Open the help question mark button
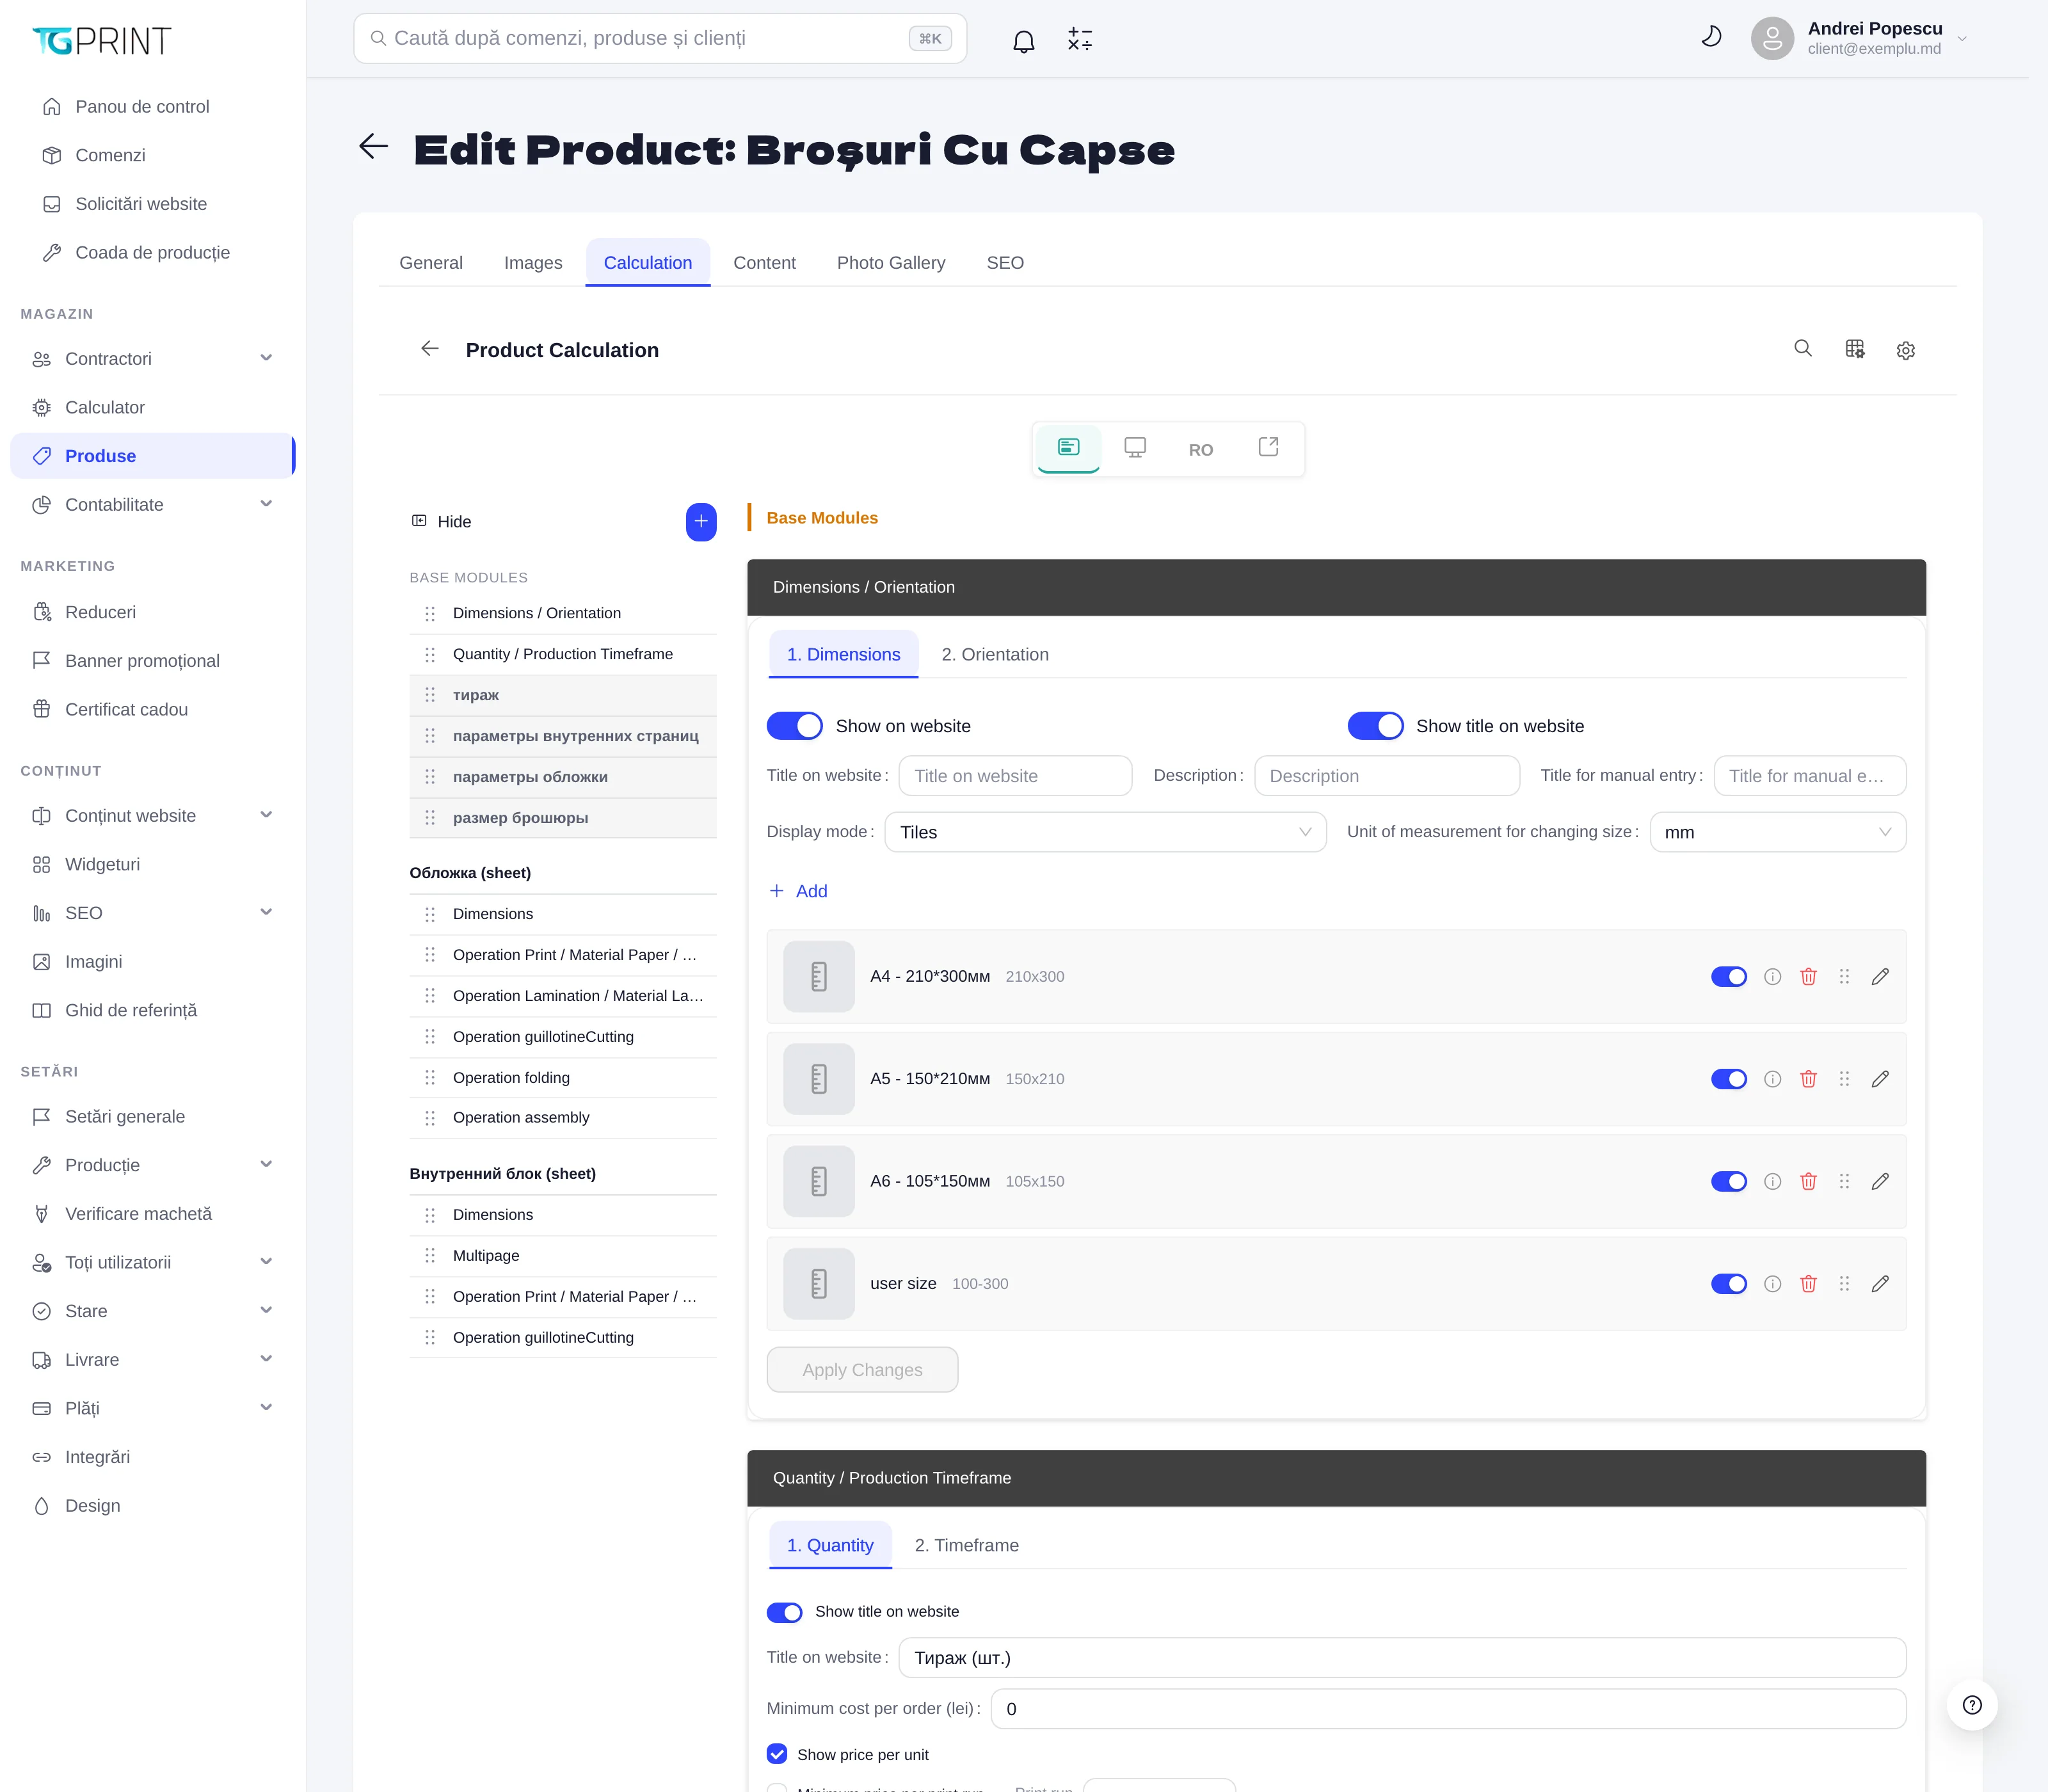This screenshot has height=1792, width=2048. tap(1972, 1705)
